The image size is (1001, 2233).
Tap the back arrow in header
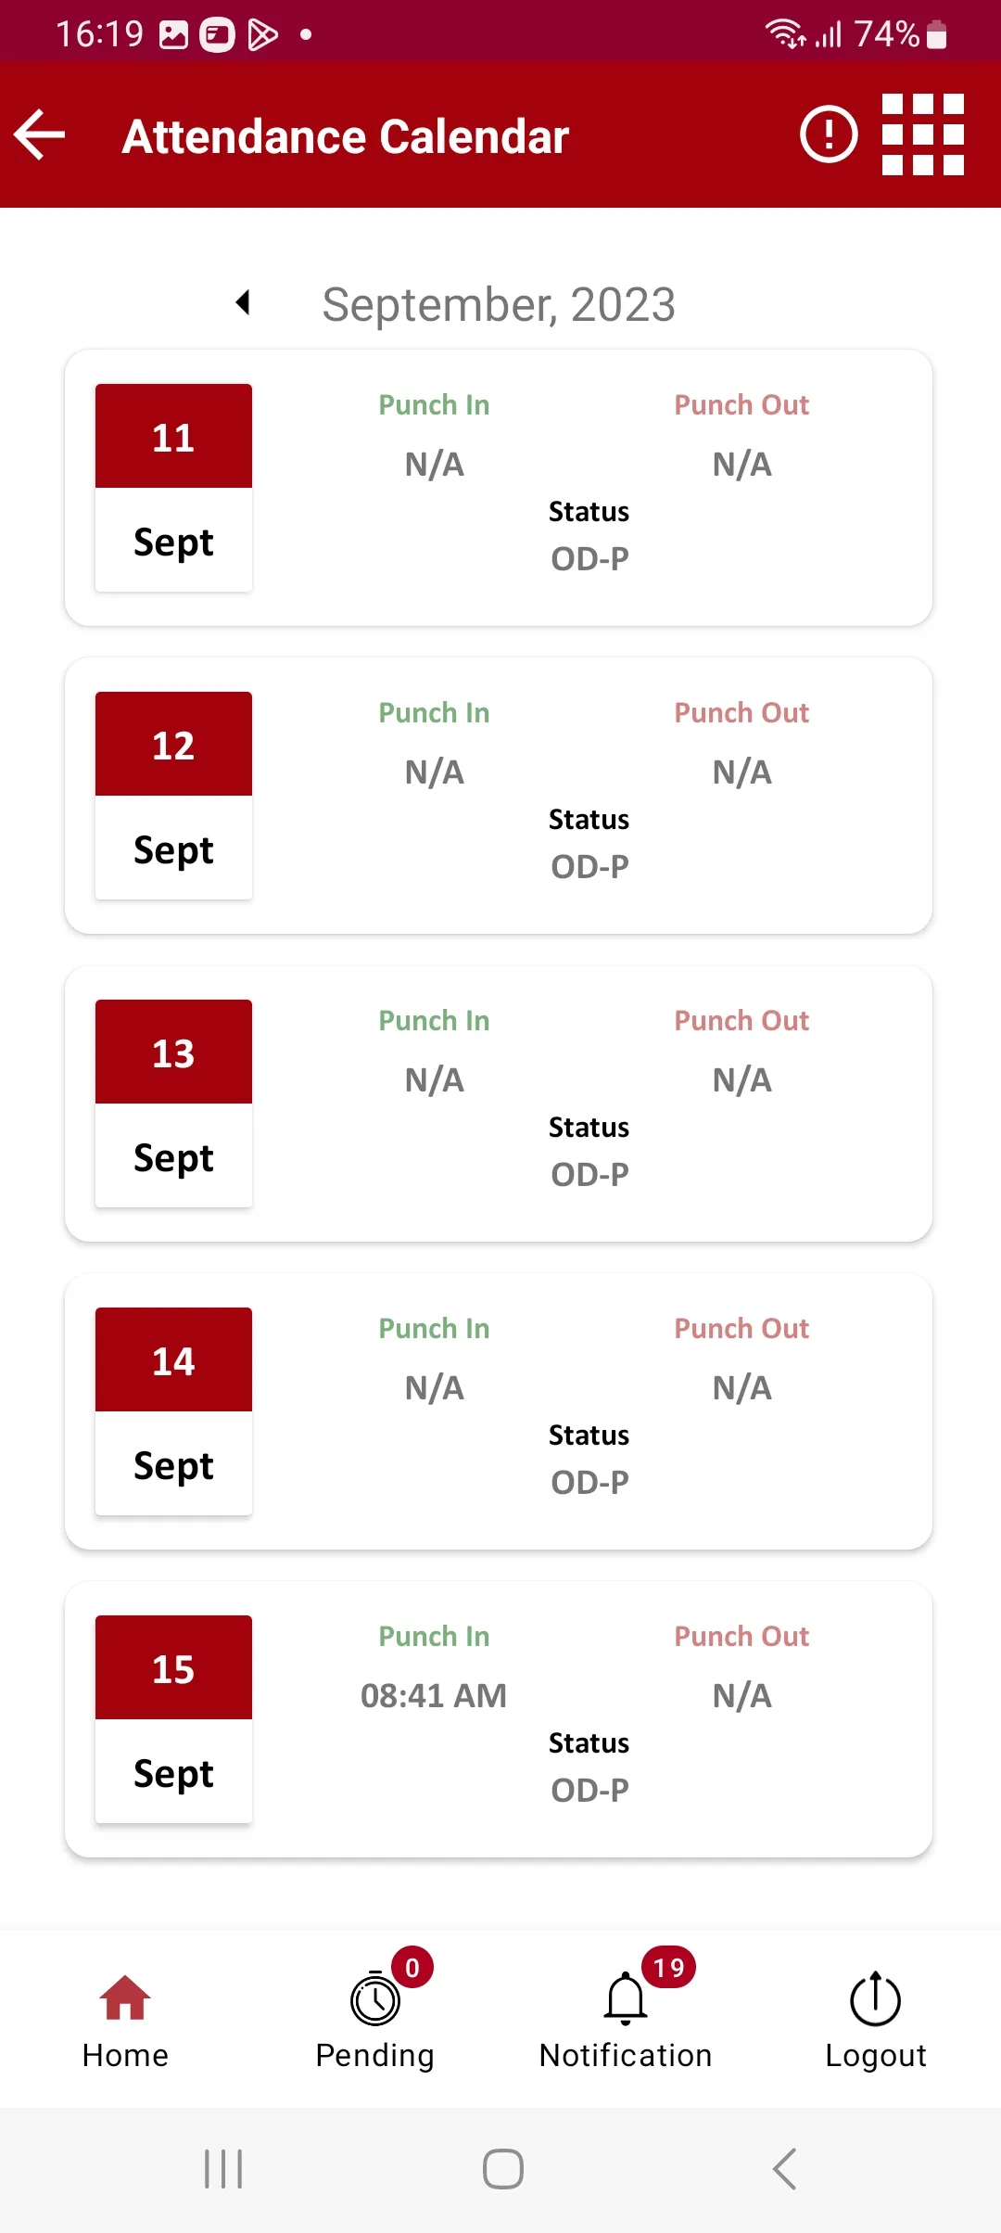[x=40, y=135]
